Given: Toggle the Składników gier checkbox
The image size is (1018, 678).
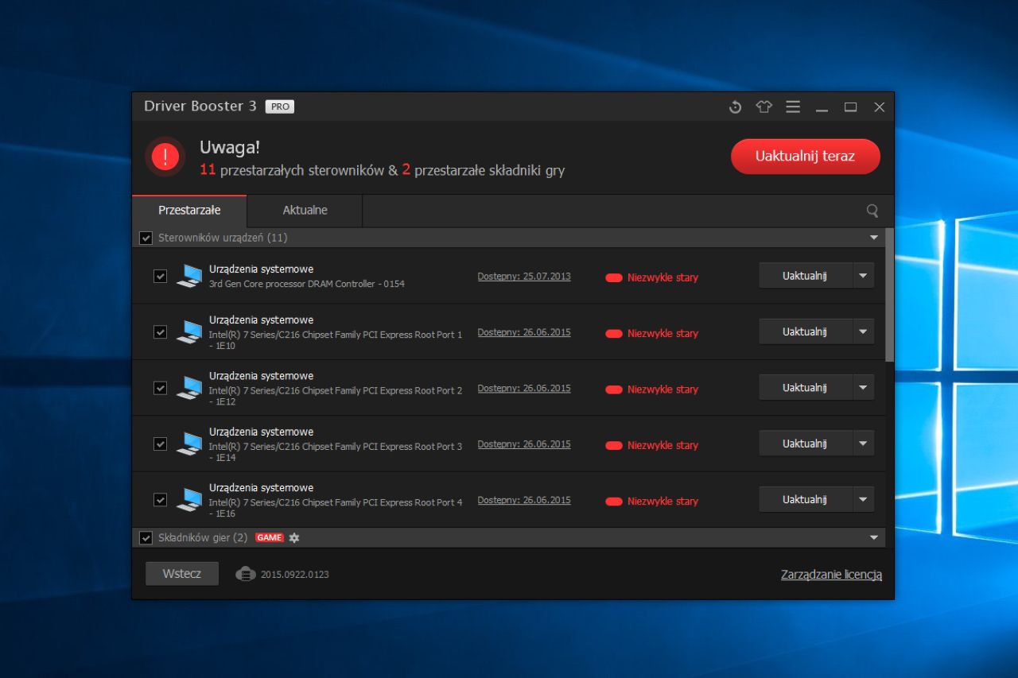Looking at the screenshot, I should pyautogui.click(x=146, y=538).
